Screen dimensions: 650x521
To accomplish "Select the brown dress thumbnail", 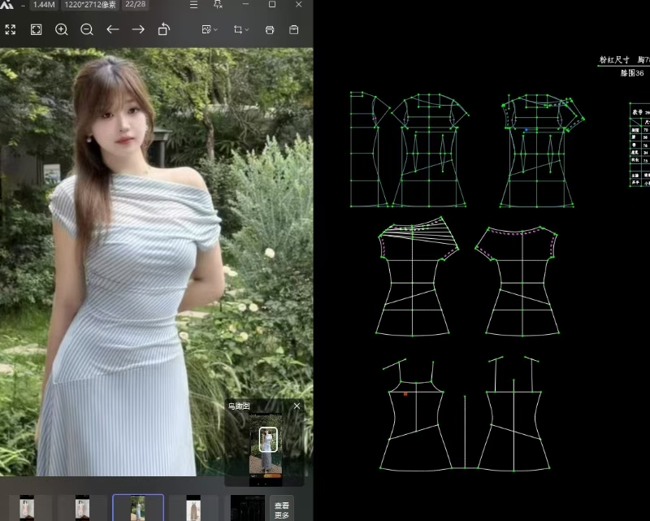I will coord(193,509).
